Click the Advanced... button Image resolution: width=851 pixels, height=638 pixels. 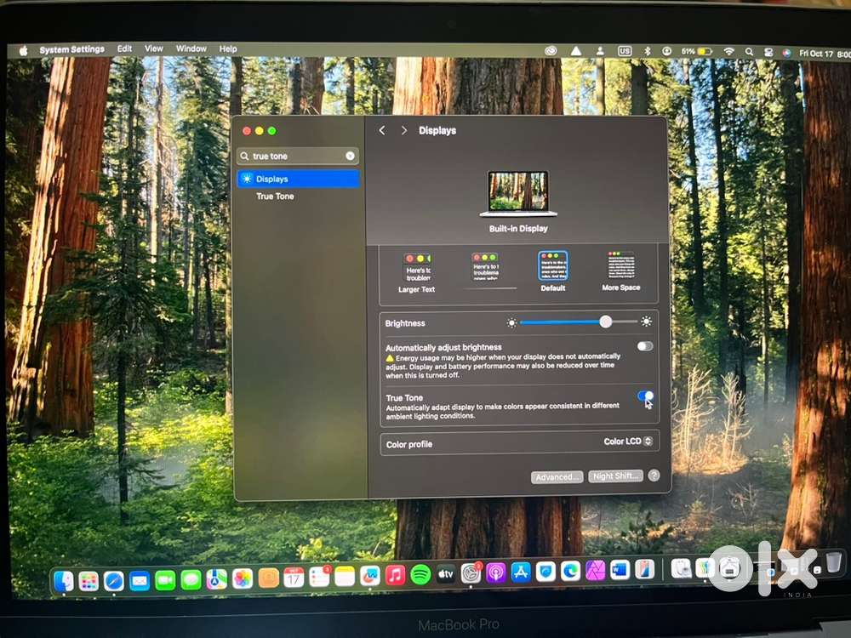click(557, 476)
